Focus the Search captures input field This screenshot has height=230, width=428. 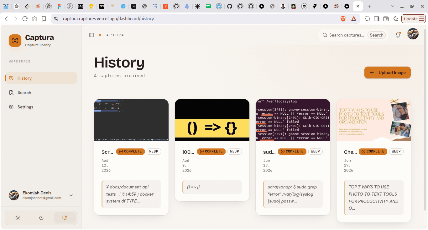[347, 35]
